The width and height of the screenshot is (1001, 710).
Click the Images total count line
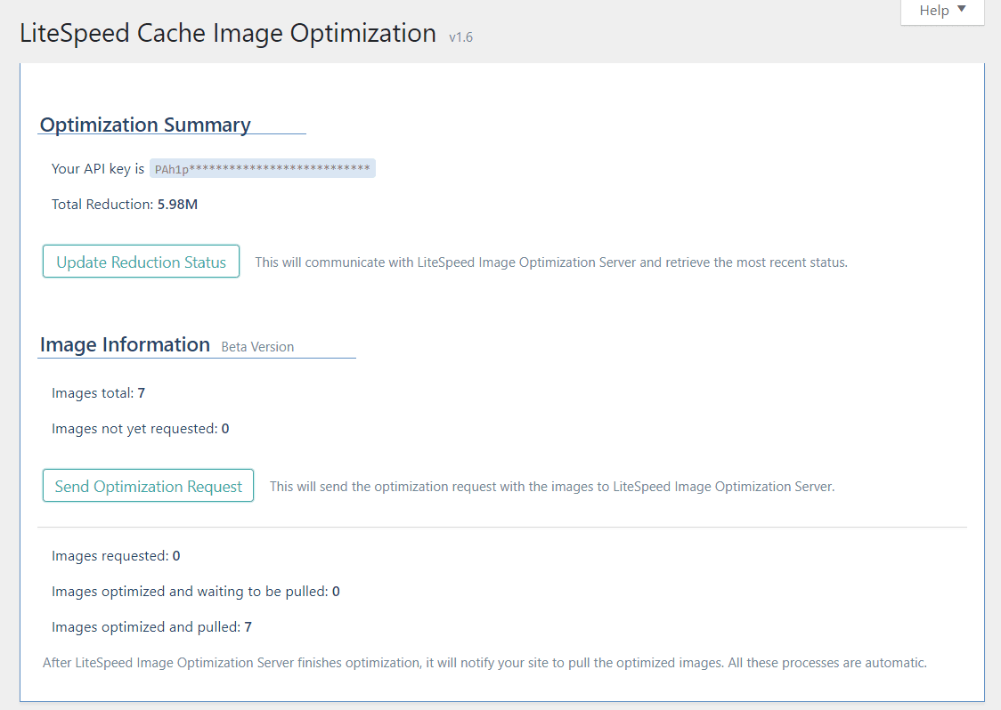98,393
